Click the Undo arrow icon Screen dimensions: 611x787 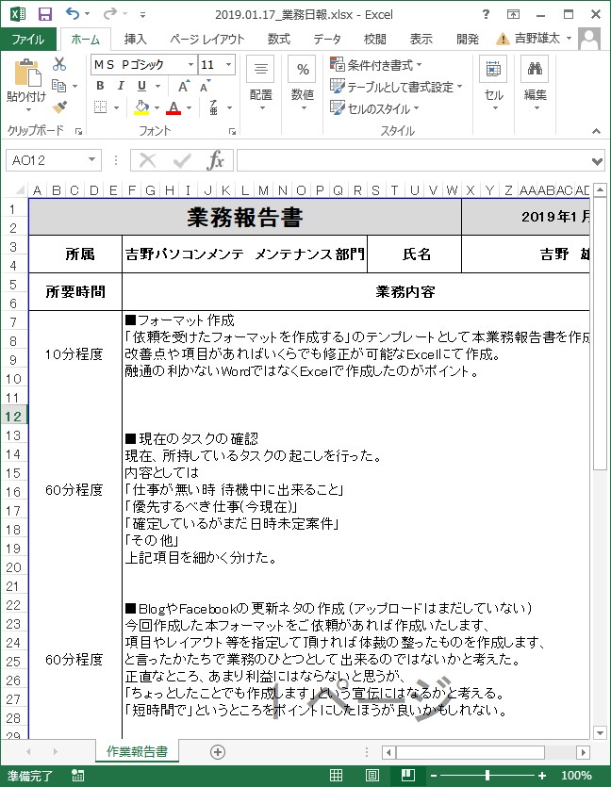[73, 13]
